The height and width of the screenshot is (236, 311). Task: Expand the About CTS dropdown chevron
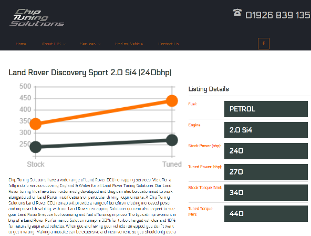pyautogui.click(x=64, y=44)
